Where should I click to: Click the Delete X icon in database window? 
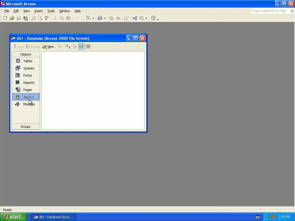coord(60,46)
